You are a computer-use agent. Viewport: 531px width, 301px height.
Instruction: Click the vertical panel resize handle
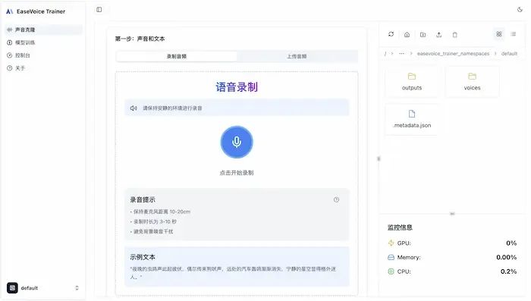379,158
